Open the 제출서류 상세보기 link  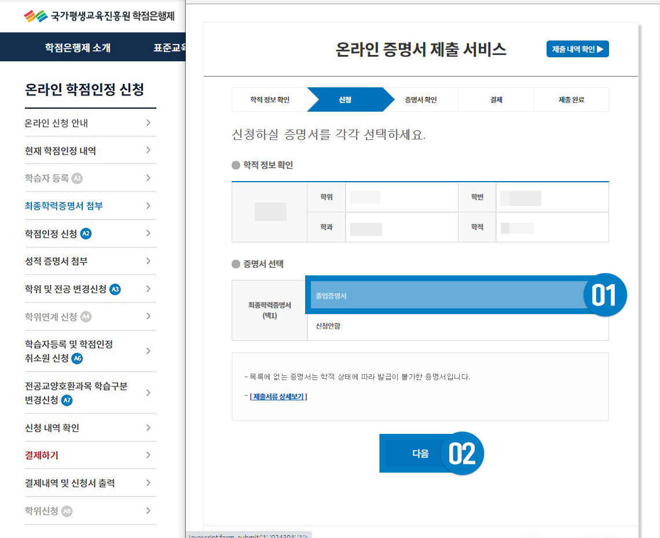point(278,397)
